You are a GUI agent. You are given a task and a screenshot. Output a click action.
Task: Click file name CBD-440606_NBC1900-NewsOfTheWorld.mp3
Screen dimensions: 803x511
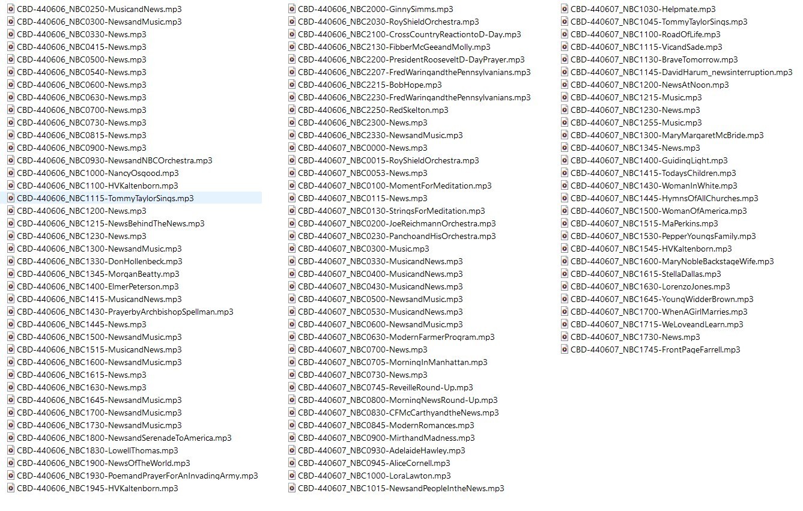(103, 463)
